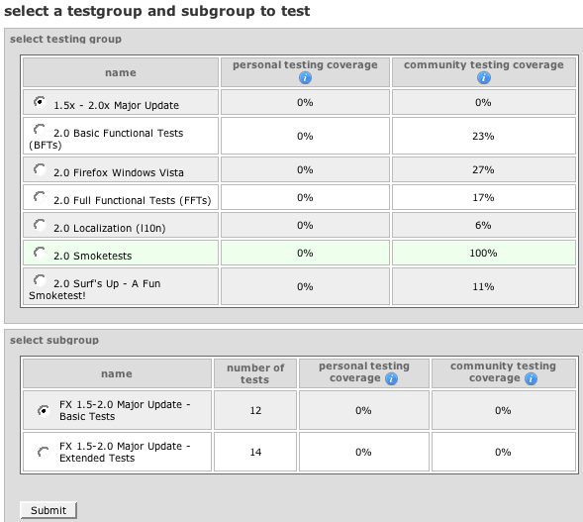Choose 2.0 Surf's Up - A Fun Smoketest!

(40, 280)
